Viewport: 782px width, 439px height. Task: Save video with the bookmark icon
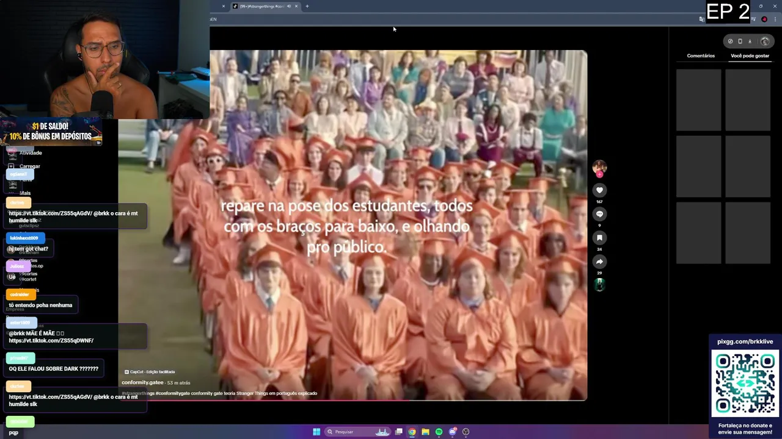coord(599,238)
